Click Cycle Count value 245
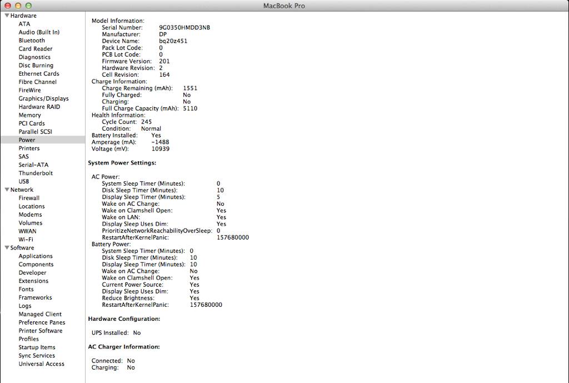Screen dimensions: 569x383 pyautogui.click(x=146, y=122)
